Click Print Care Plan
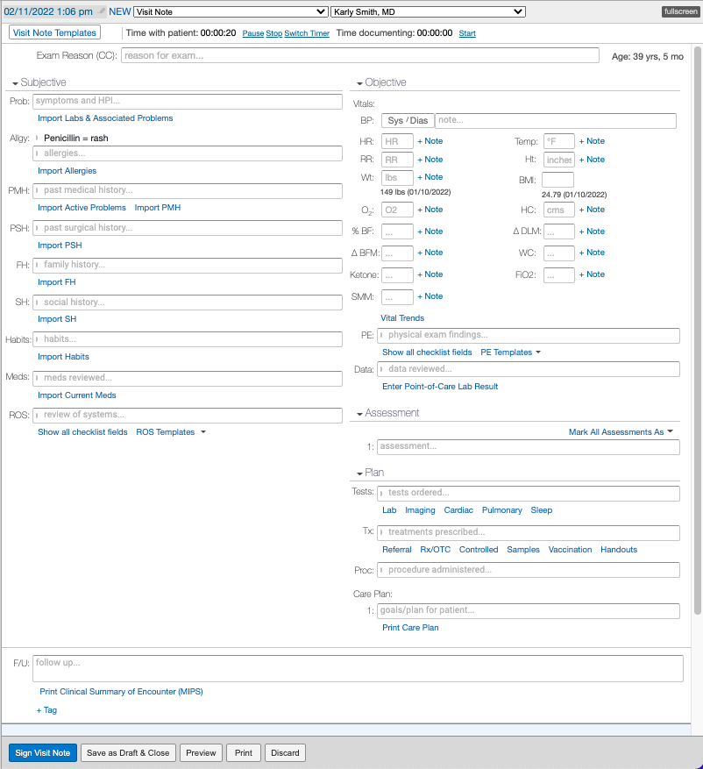 pos(410,628)
